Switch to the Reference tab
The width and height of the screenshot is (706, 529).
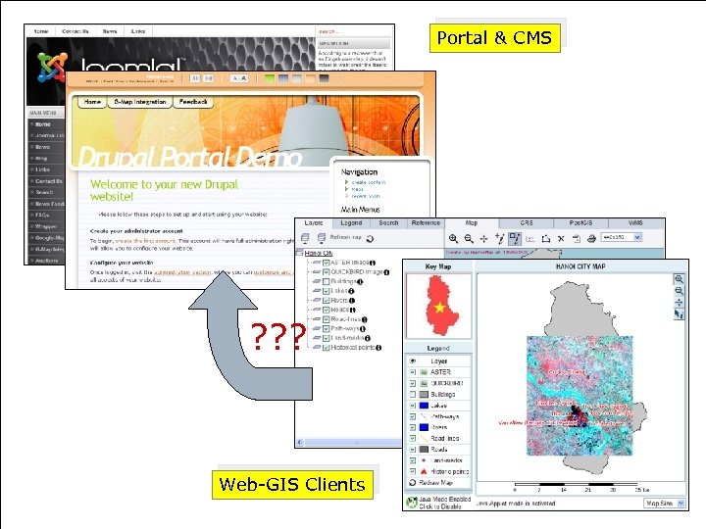(x=426, y=223)
